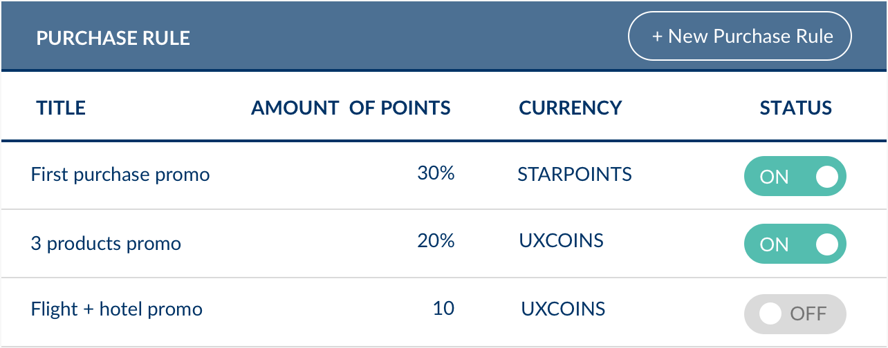Viewport: 888px width, 348px height.
Task: Click the STARPOINTS currency cell
Action: (575, 173)
